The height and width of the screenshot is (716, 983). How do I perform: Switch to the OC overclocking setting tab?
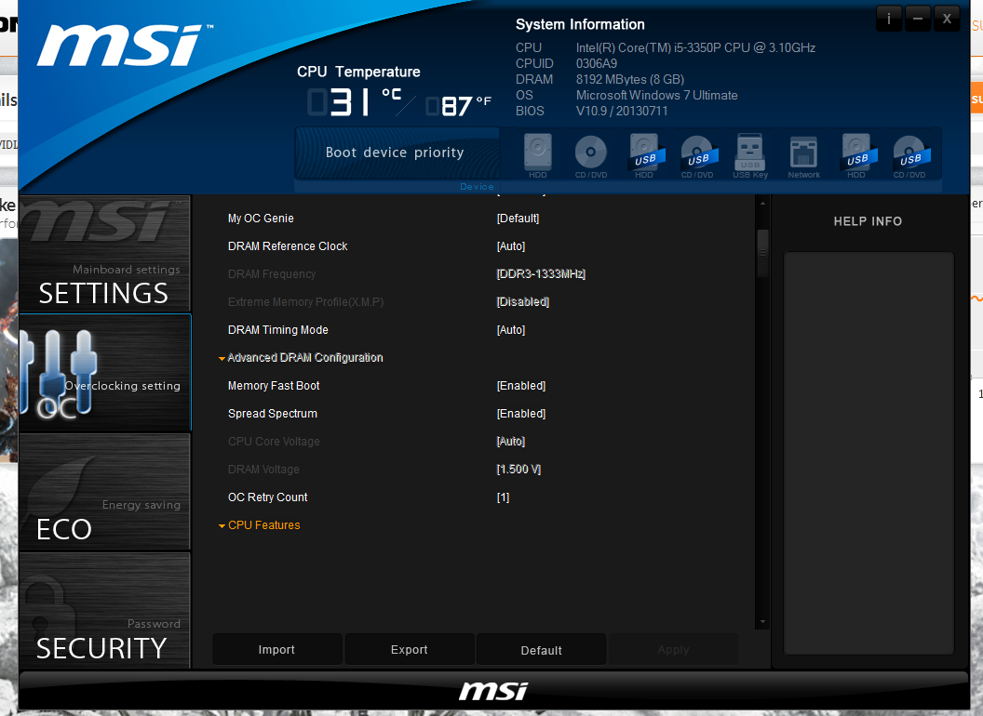104,373
